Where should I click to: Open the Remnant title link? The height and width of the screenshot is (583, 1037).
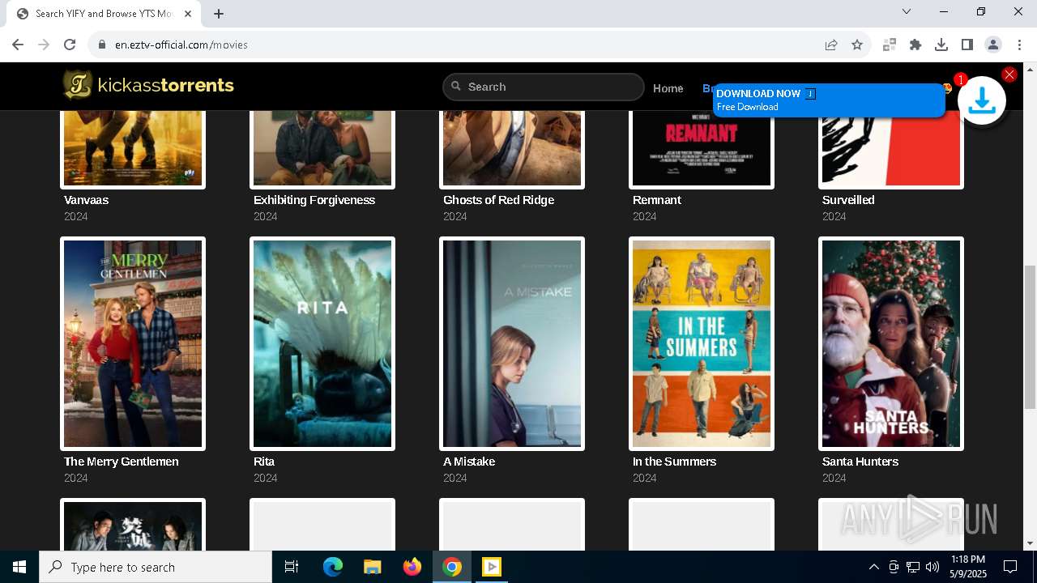(x=657, y=200)
